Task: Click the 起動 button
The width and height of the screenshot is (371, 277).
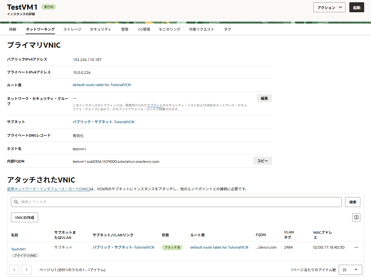Action: point(356,7)
